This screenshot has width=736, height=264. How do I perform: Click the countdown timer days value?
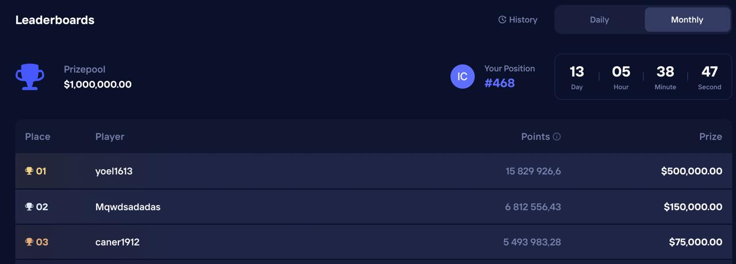coord(577,72)
